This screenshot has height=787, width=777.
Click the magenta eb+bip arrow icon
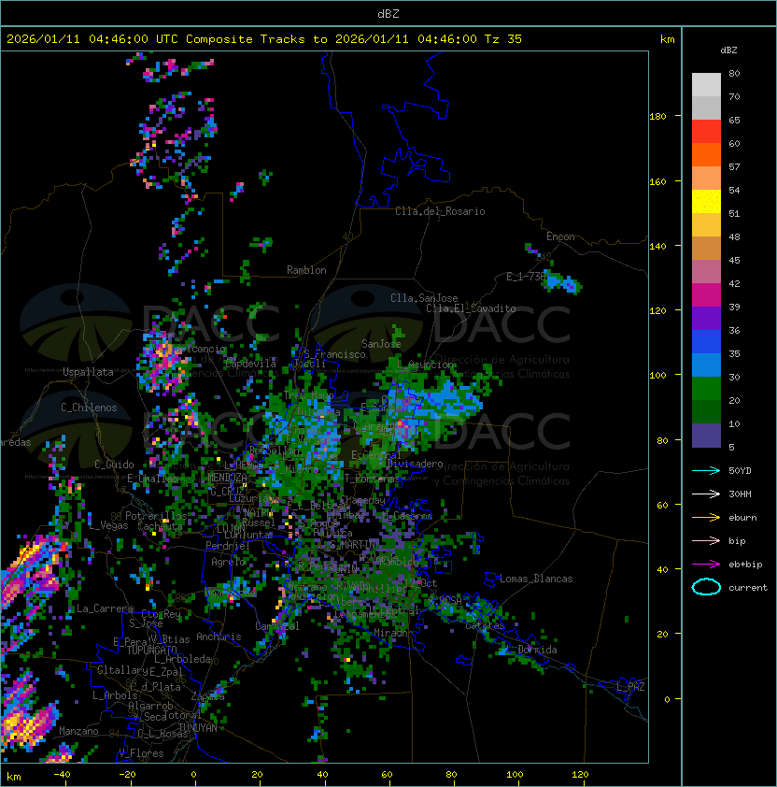point(706,565)
